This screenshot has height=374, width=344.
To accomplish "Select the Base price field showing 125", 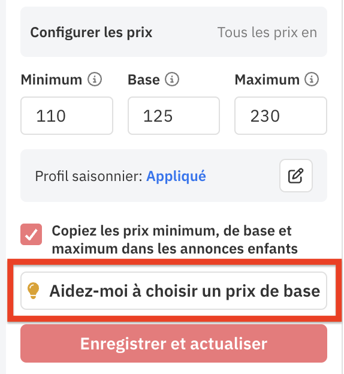I will [x=174, y=116].
